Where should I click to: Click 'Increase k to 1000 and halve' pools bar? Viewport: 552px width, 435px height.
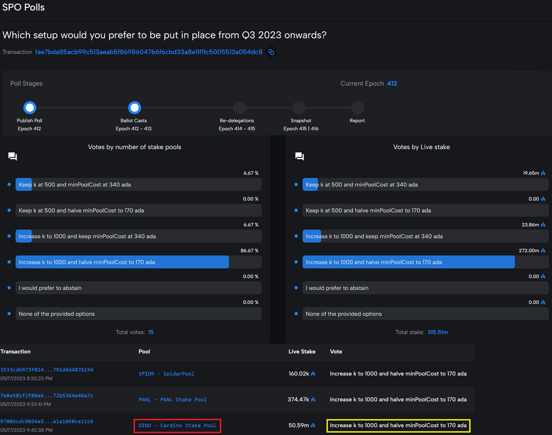pos(138,262)
